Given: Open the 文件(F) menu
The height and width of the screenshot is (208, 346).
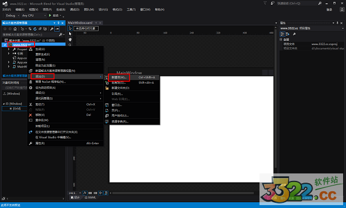Looking at the screenshot, I should [x=6, y=9].
